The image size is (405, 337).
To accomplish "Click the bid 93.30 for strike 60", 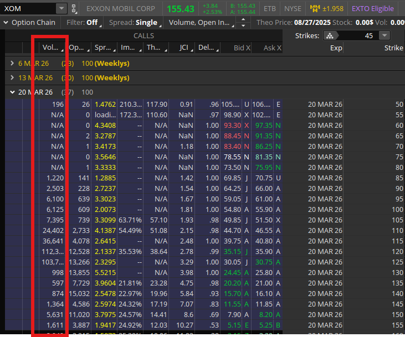I will (232, 126).
